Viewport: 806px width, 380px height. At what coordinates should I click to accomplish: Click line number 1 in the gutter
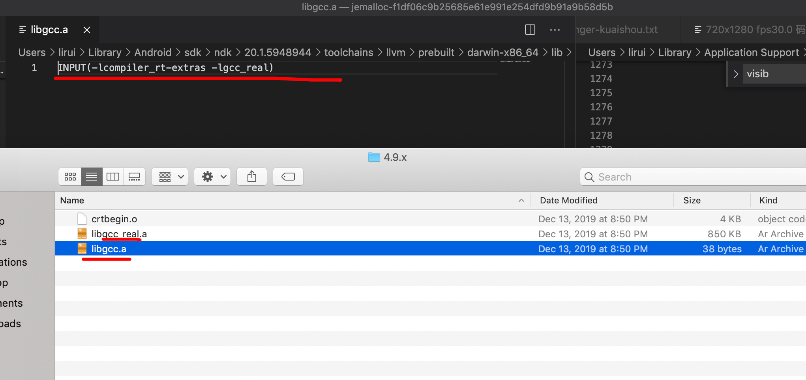pyautogui.click(x=34, y=67)
